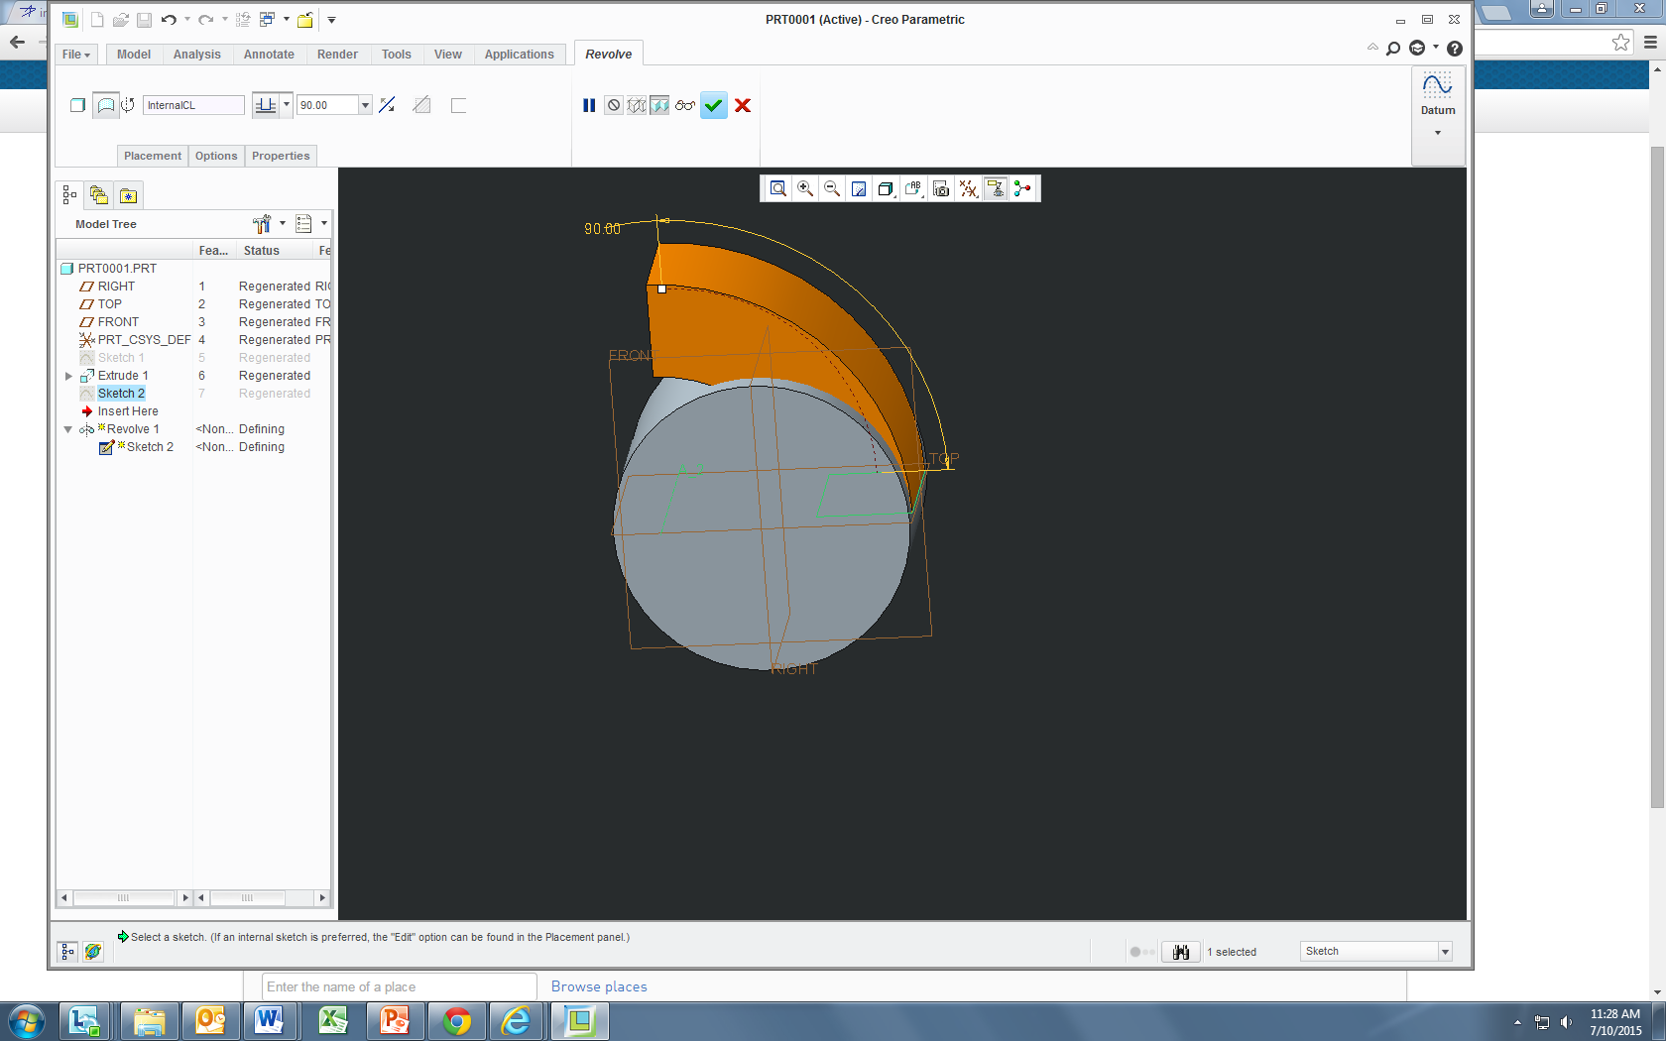Click the Favorites tab icon
The image size is (1666, 1041).
[129, 195]
